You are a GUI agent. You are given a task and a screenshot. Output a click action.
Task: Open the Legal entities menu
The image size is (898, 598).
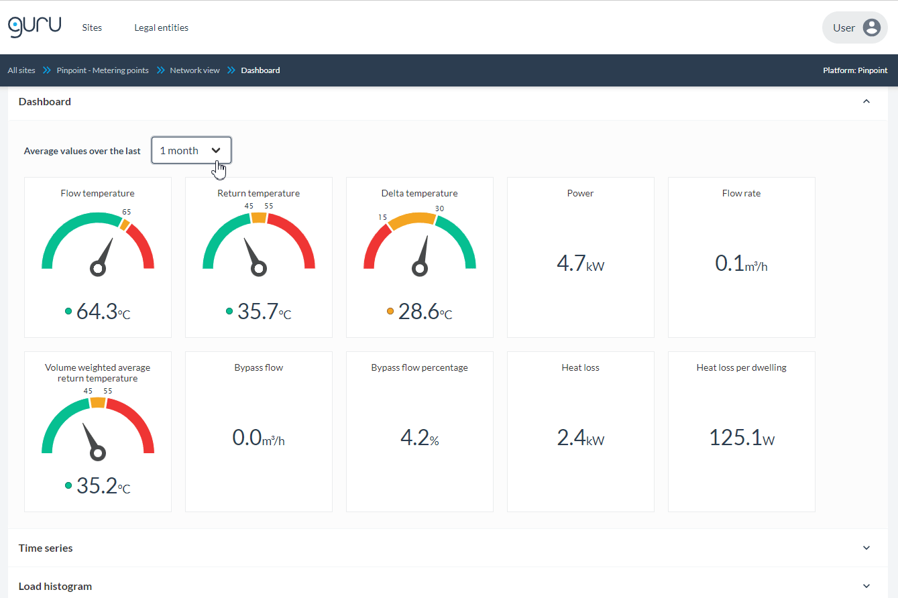161,27
